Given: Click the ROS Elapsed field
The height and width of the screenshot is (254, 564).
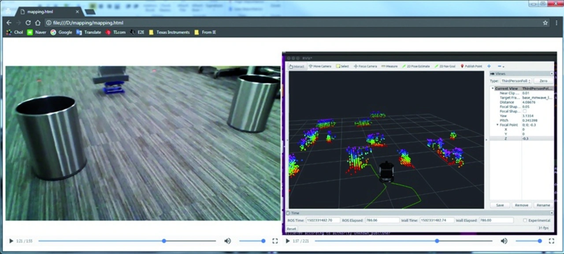Looking at the screenshot, I should click(382, 220).
